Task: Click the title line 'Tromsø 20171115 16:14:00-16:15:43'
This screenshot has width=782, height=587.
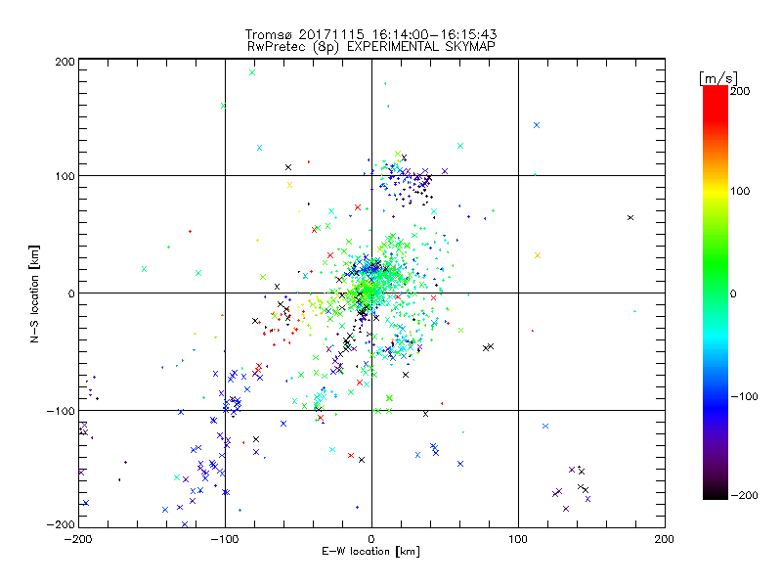Action: 370,34
